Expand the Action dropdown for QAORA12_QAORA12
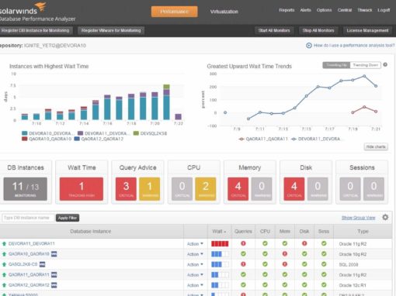 click(195, 285)
